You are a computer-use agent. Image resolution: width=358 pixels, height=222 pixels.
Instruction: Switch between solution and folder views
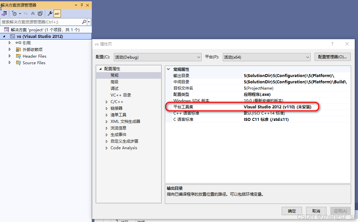click(4, 14)
